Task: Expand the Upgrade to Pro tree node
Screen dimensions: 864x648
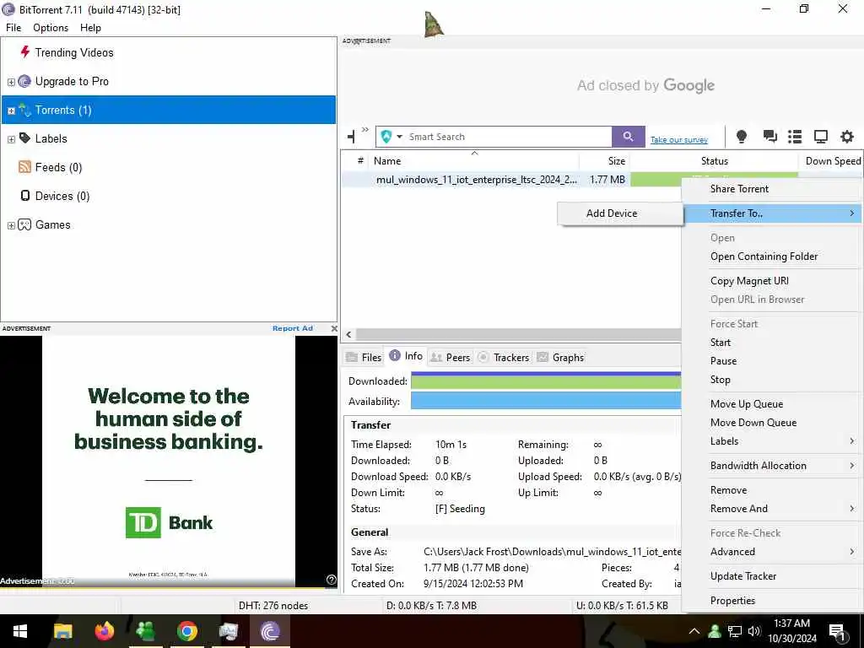Action: (11, 82)
